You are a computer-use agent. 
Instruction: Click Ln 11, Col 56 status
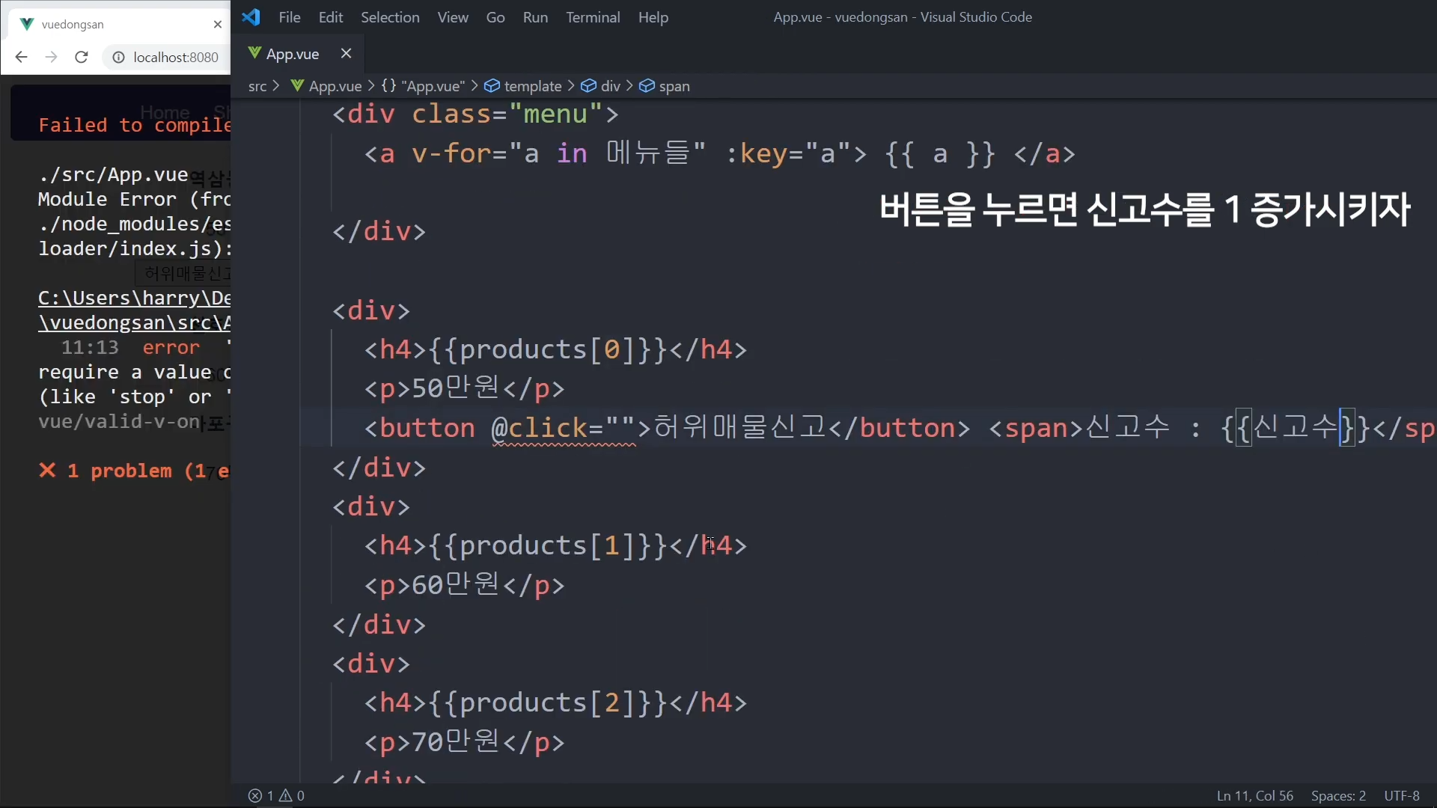pos(1254,795)
